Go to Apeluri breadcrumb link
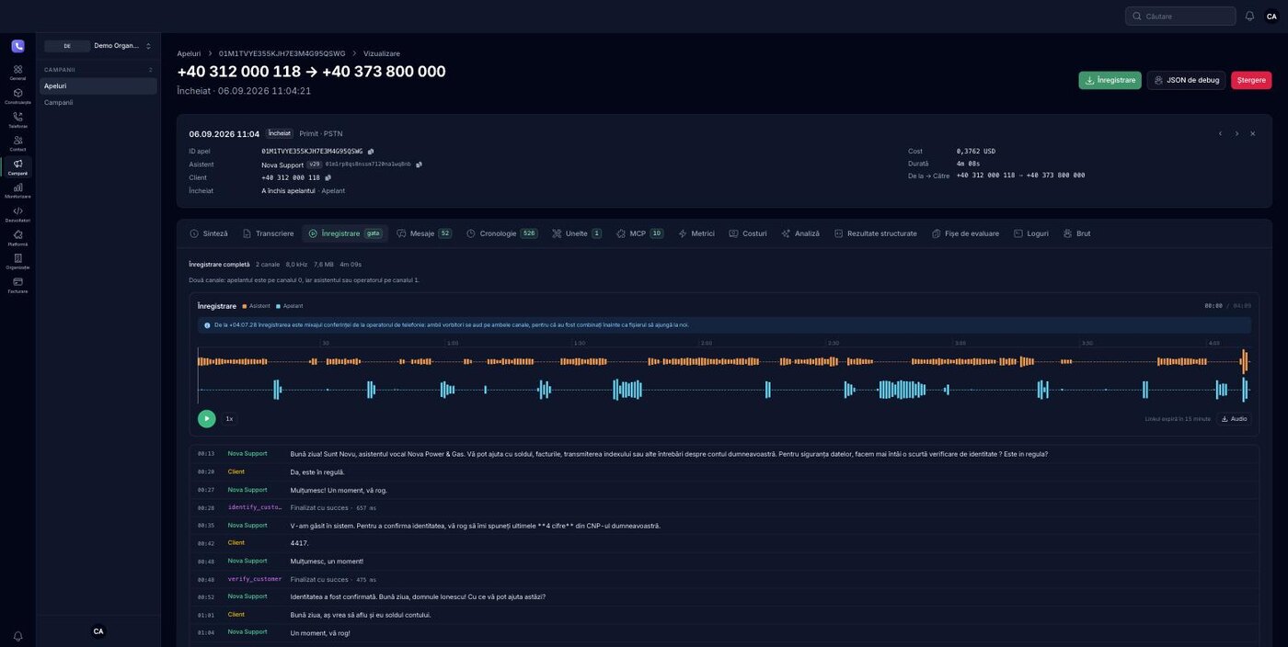 coord(189,53)
